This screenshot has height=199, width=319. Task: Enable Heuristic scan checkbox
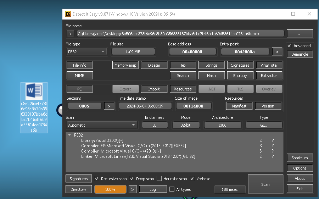pyautogui.click(x=159, y=179)
